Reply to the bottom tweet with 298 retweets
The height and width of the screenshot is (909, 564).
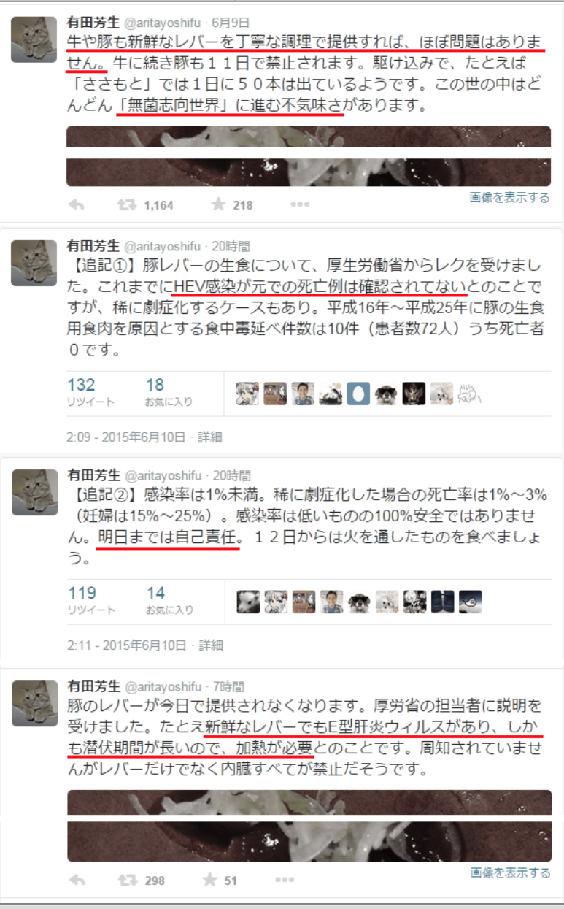pyautogui.click(x=77, y=880)
